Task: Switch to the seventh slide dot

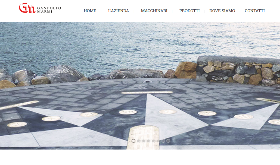Action: click(x=163, y=141)
